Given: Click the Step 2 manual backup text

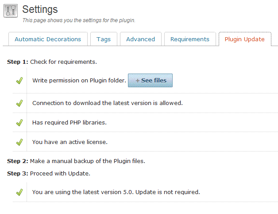Looking at the screenshot, I should click(x=76, y=161).
